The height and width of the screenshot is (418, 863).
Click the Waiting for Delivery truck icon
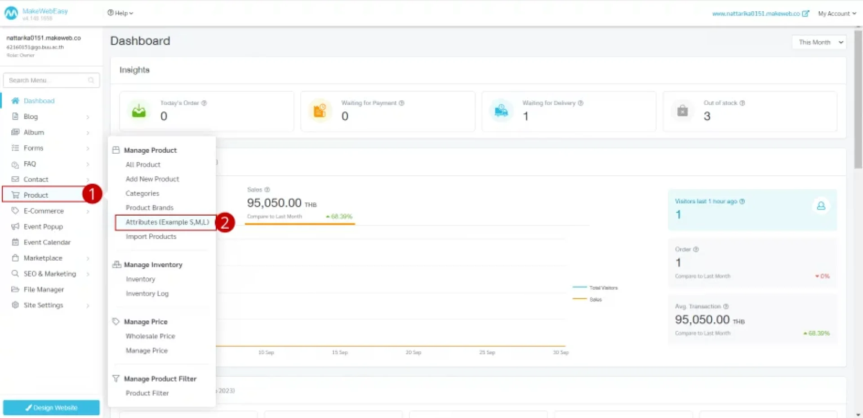[501, 111]
